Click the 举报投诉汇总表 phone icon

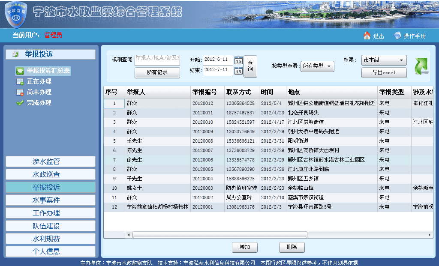20,71
